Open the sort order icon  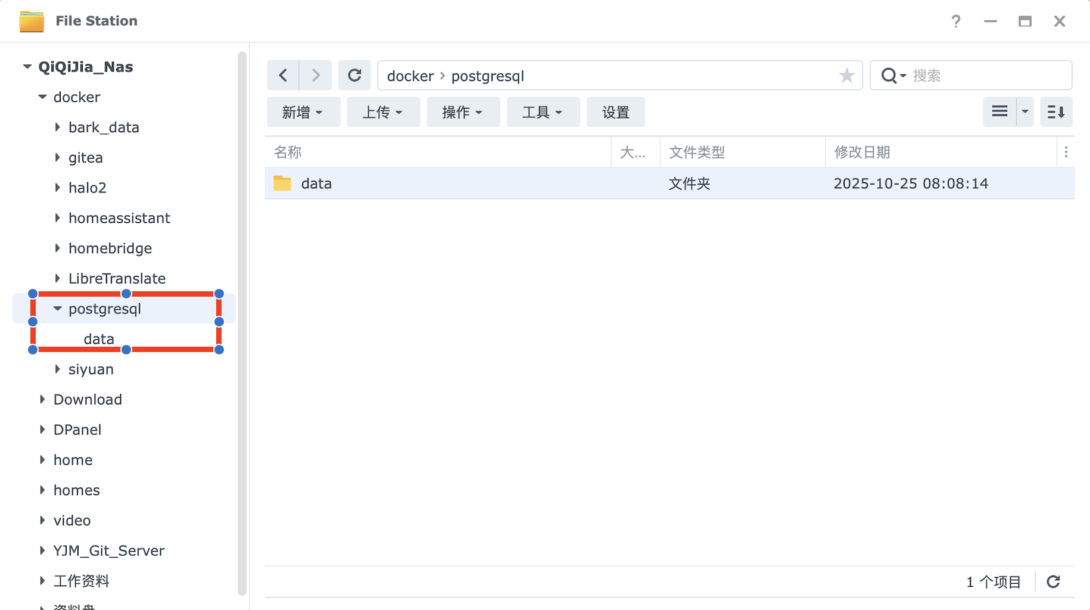pyautogui.click(x=1055, y=112)
